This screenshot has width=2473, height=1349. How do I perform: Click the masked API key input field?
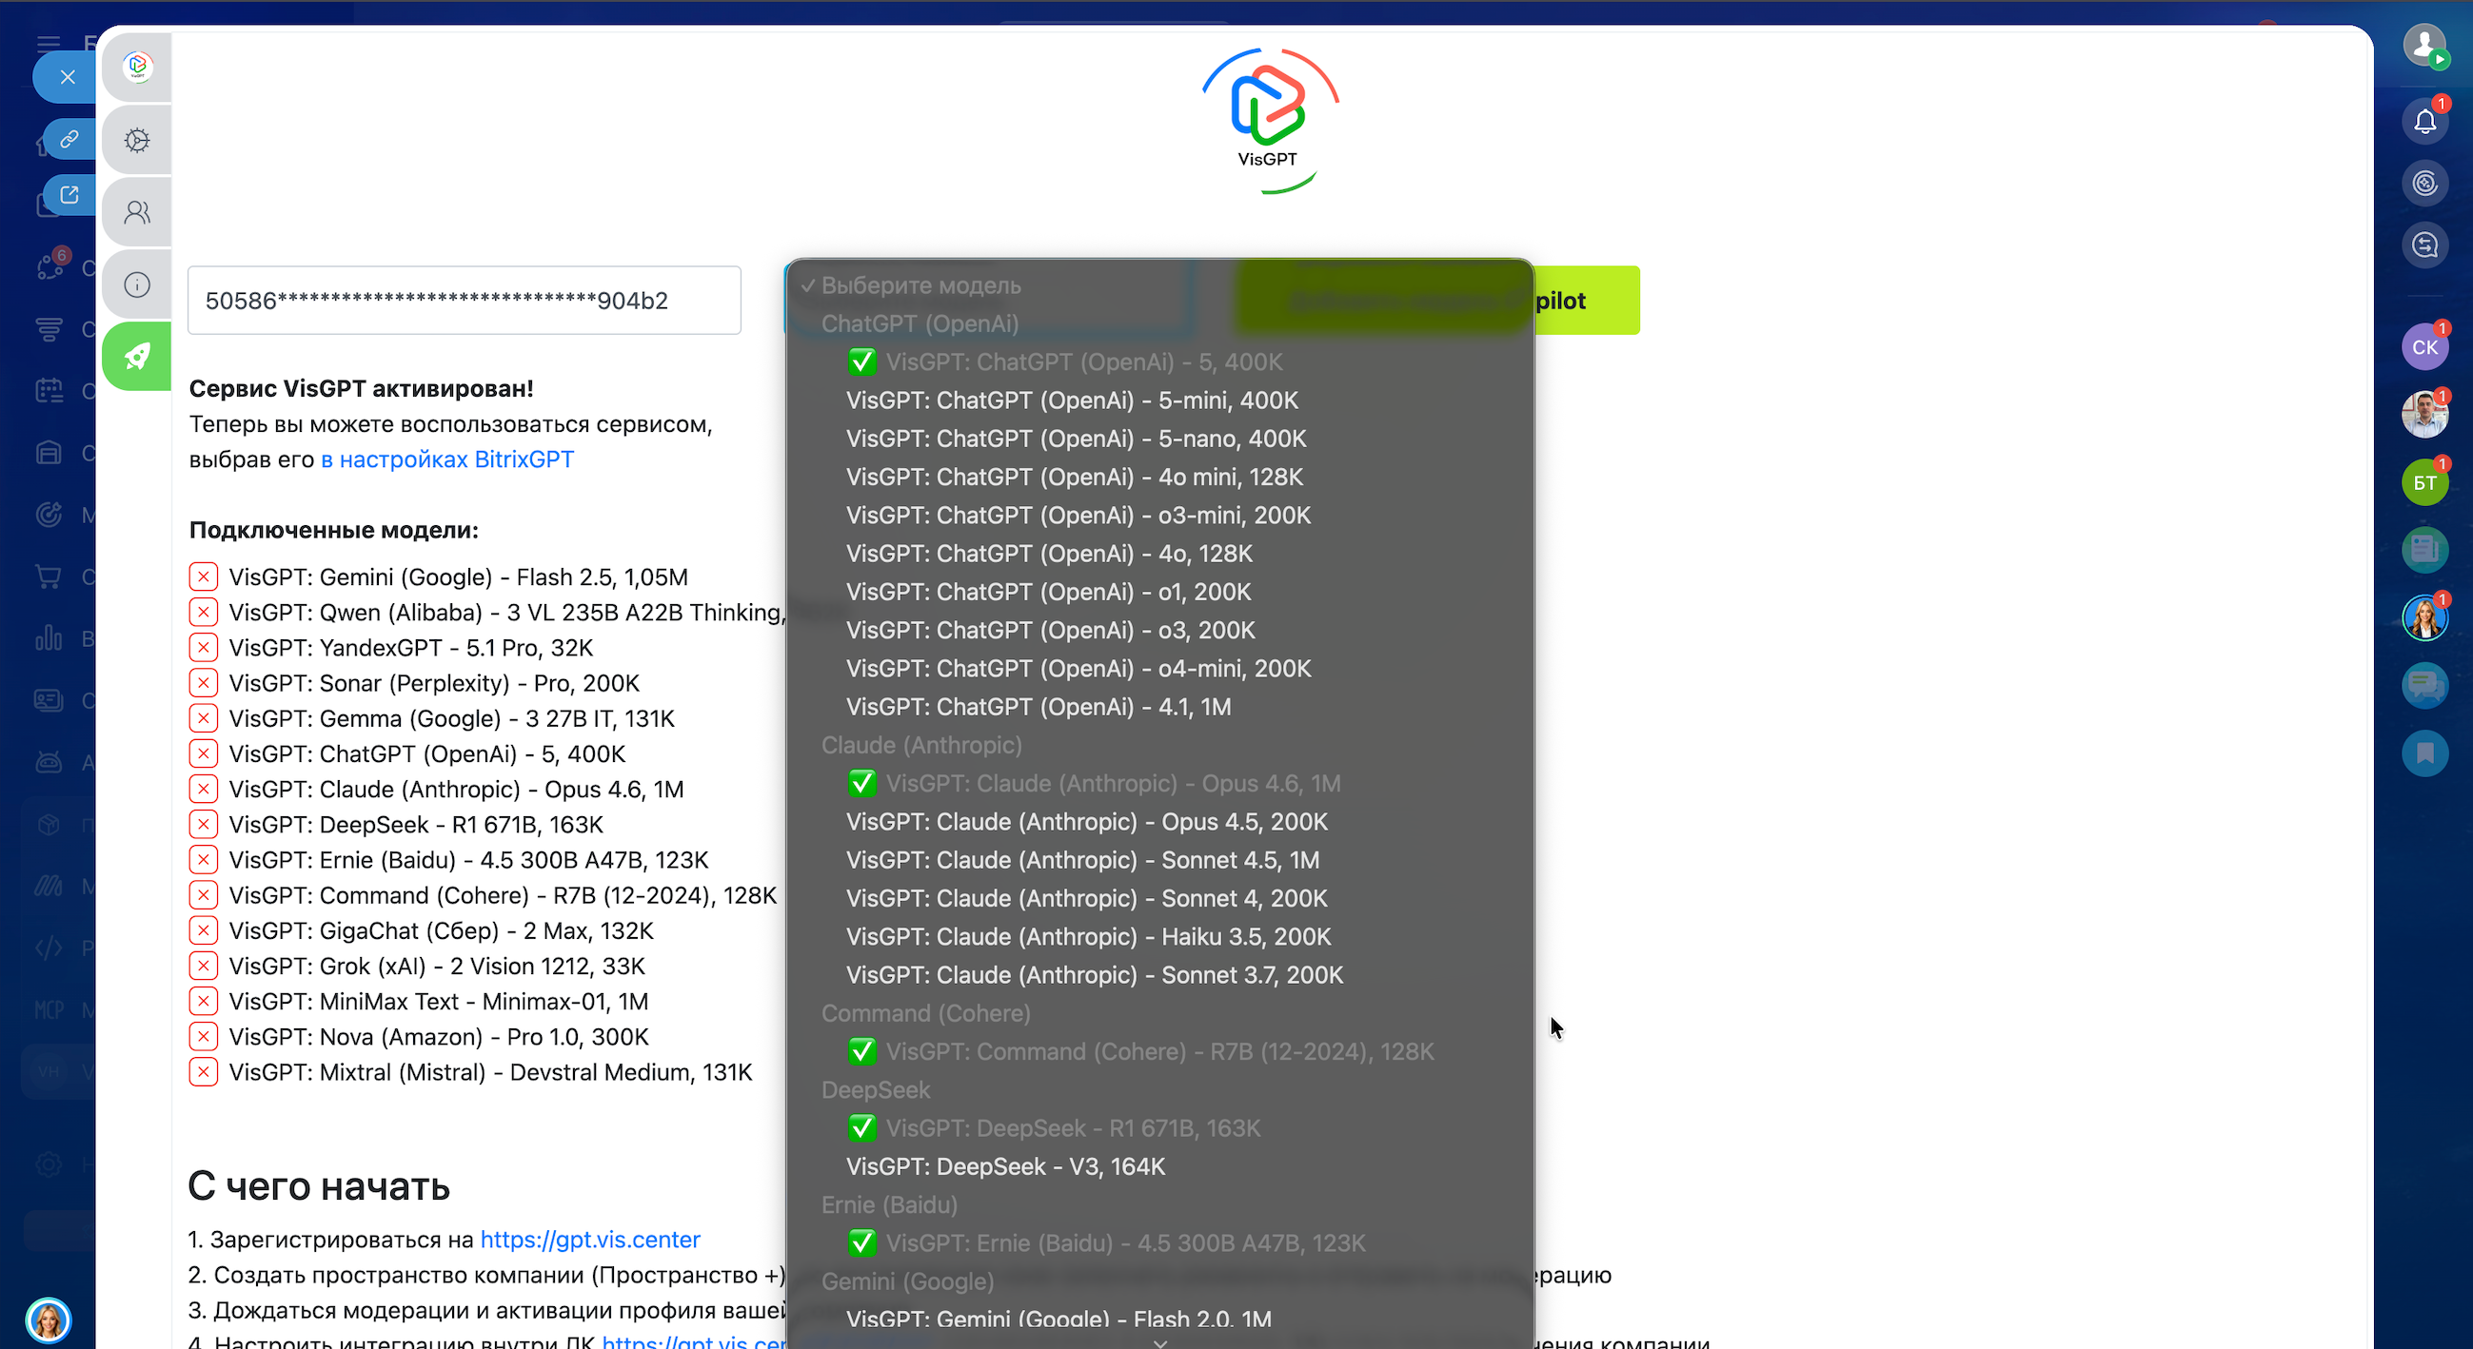[x=464, y=301]
